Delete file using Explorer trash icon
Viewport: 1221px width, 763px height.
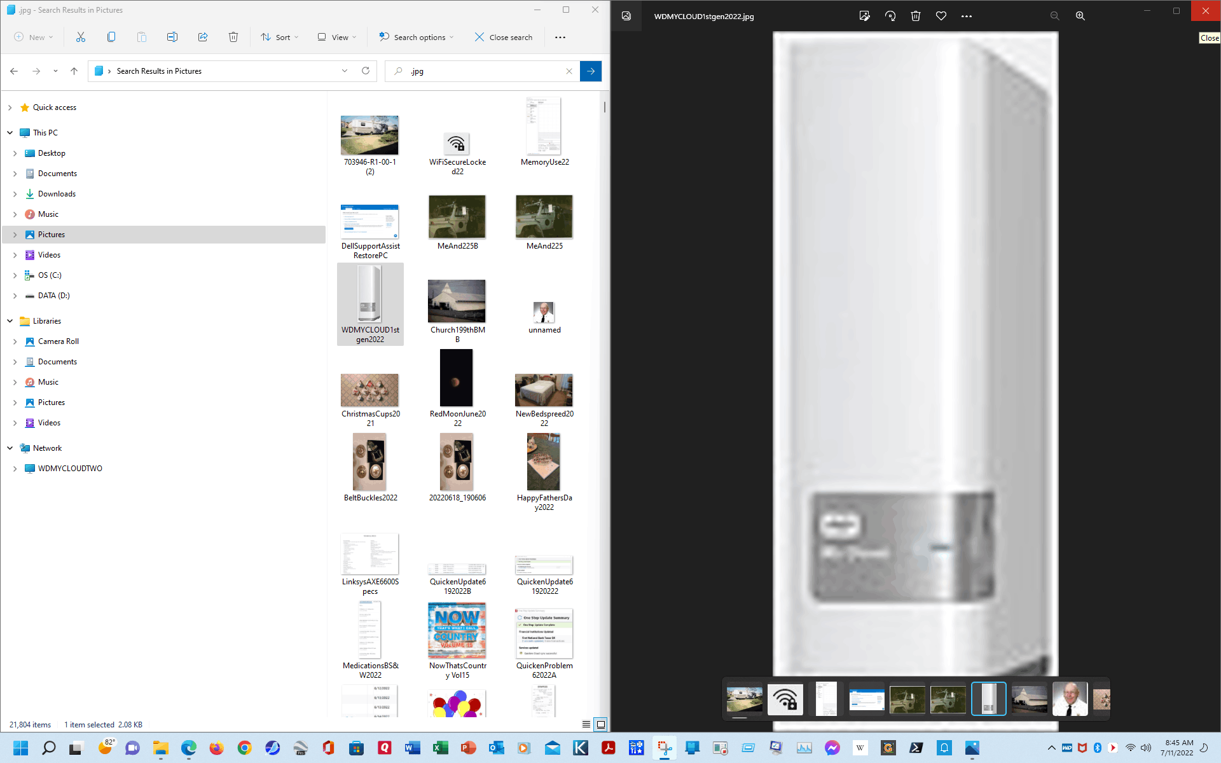tap(233, 37)
